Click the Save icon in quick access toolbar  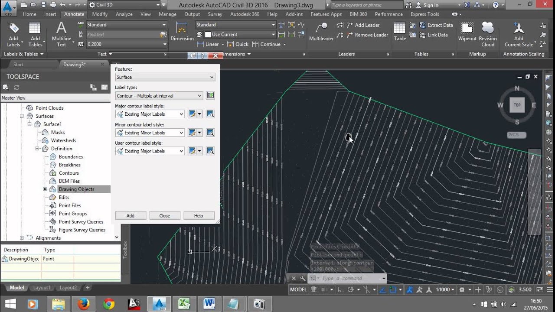[x=43, y=5]
